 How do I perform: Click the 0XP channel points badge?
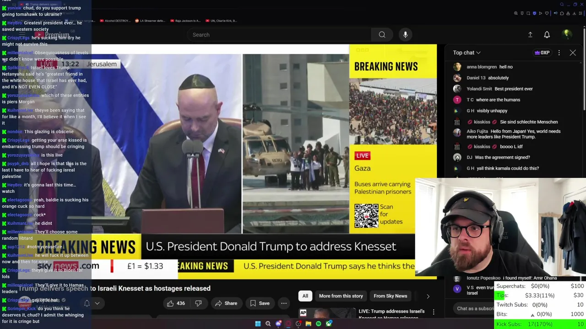click(x=542, y=53)
